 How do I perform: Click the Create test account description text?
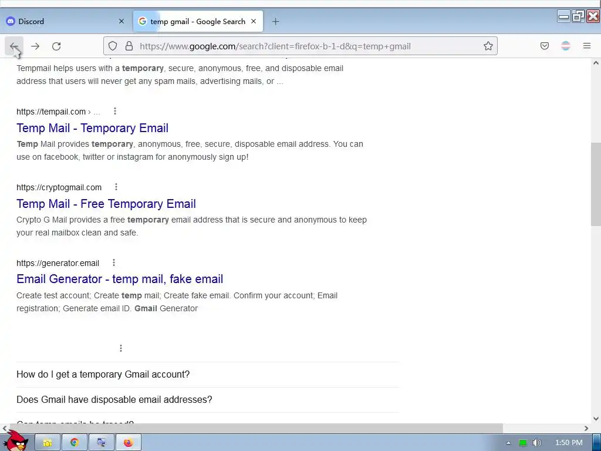coord(177,302)
